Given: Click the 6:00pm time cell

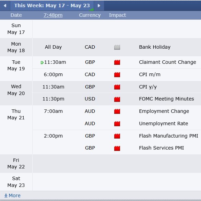Looking at the screenshot, I should click(53, 74).
